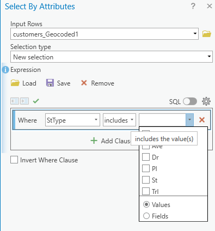Open the help question mark

193,7
